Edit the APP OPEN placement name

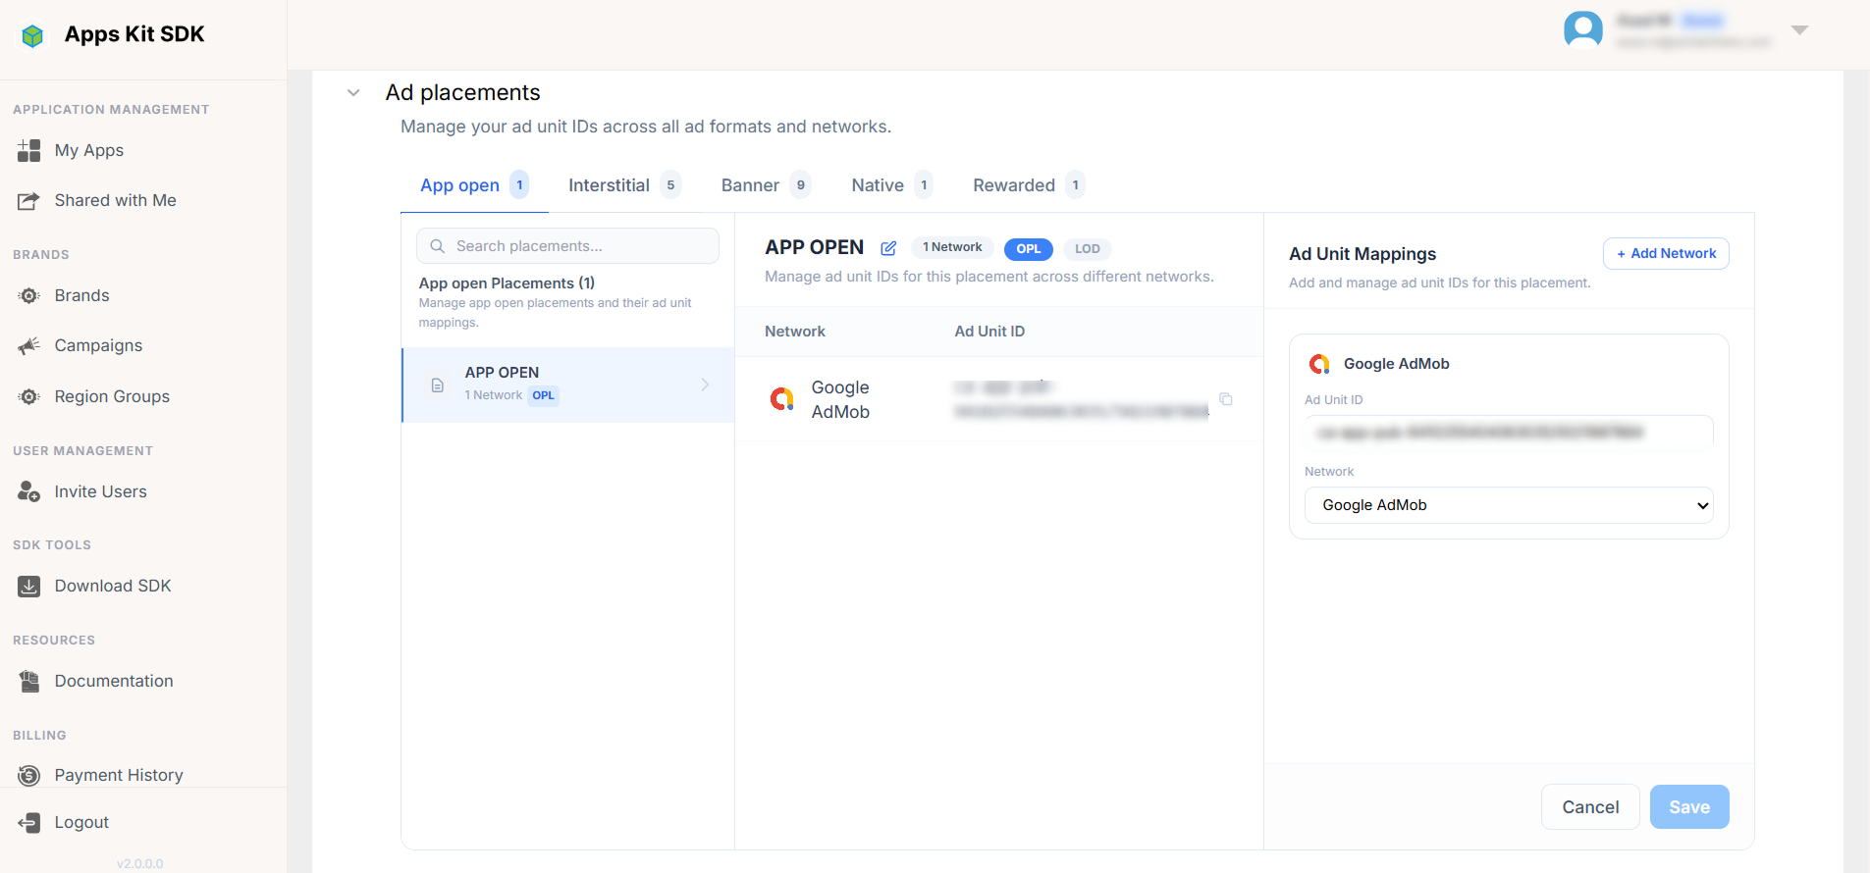click(888, 248)
